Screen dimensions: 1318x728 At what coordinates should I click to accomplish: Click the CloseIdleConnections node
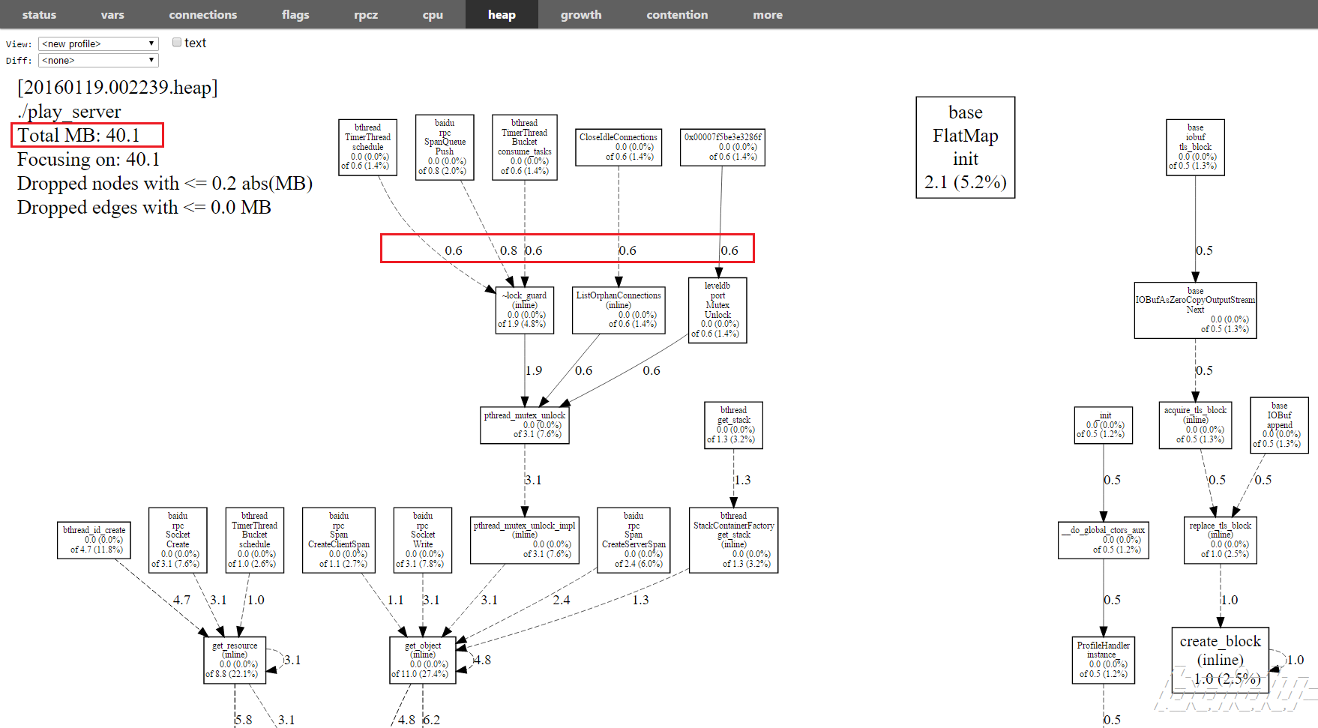(618, 147)
